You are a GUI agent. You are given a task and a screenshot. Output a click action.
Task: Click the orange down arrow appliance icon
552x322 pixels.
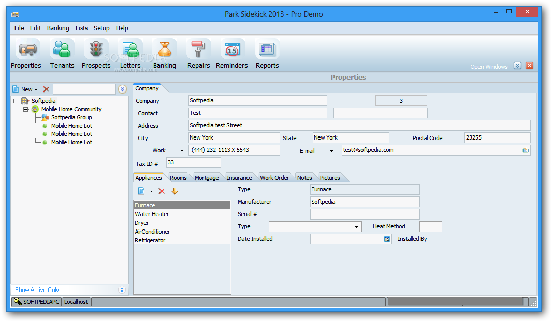(175, 191)
